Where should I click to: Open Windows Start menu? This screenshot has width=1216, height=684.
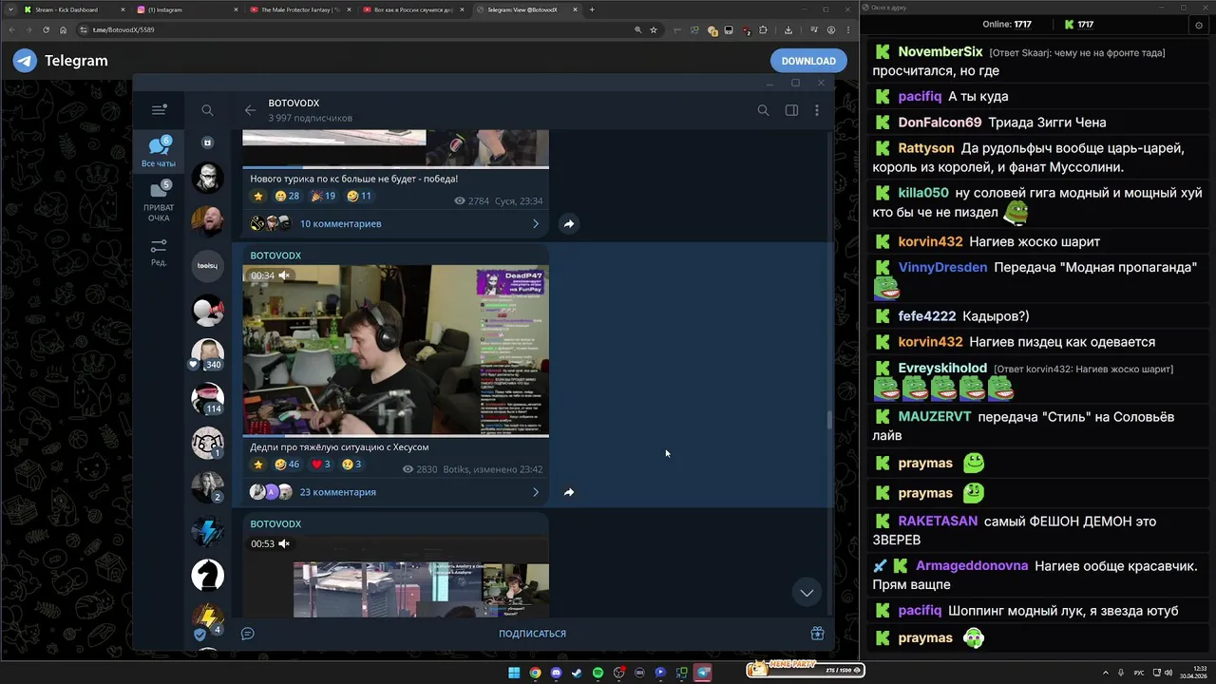(514, 673)
